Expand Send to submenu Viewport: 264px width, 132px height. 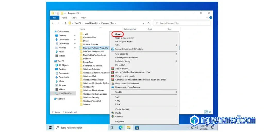[x=176, y=92]
